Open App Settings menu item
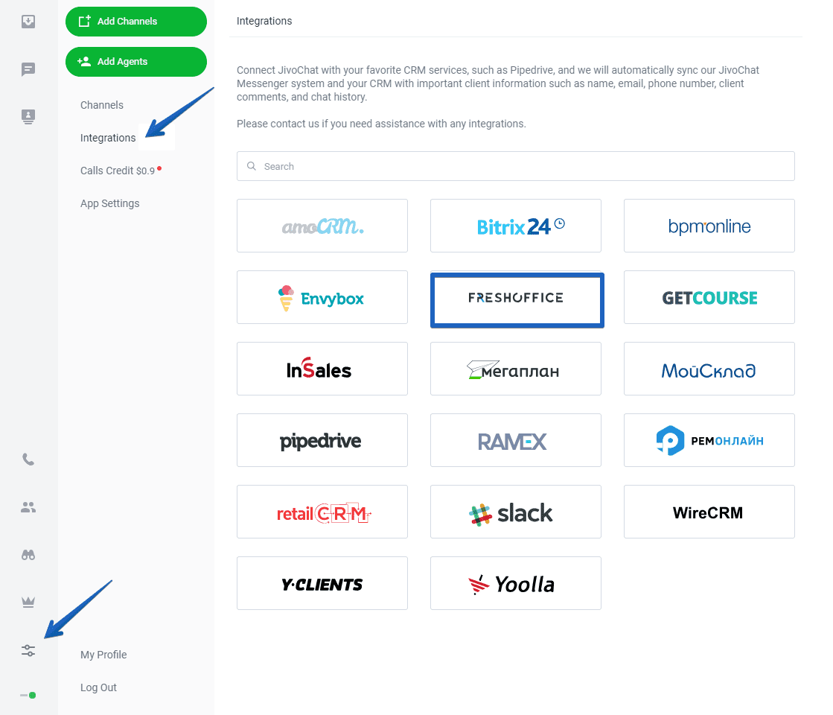The height and width of the screenshot is (715, 833). tap(110, 203)
